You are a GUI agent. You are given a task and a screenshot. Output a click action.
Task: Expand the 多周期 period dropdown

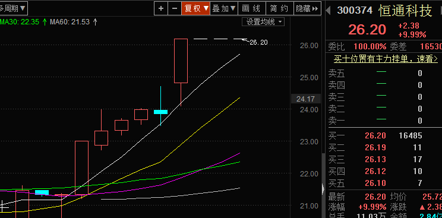13,8
